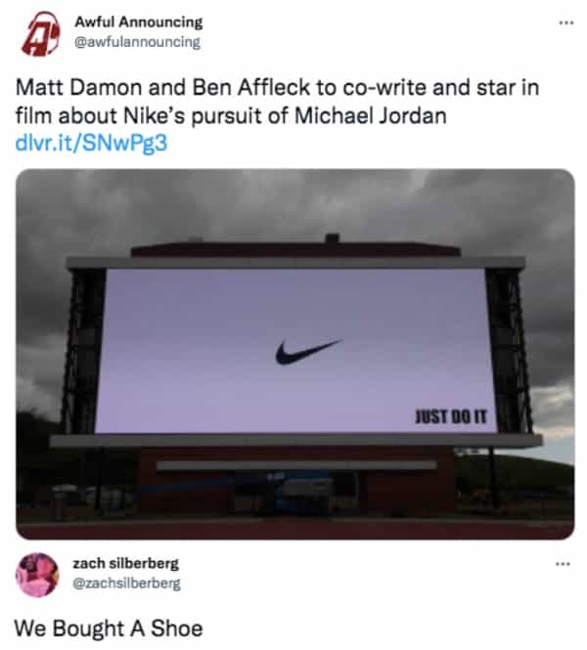Click the red building below the billboard

point(294,483)
